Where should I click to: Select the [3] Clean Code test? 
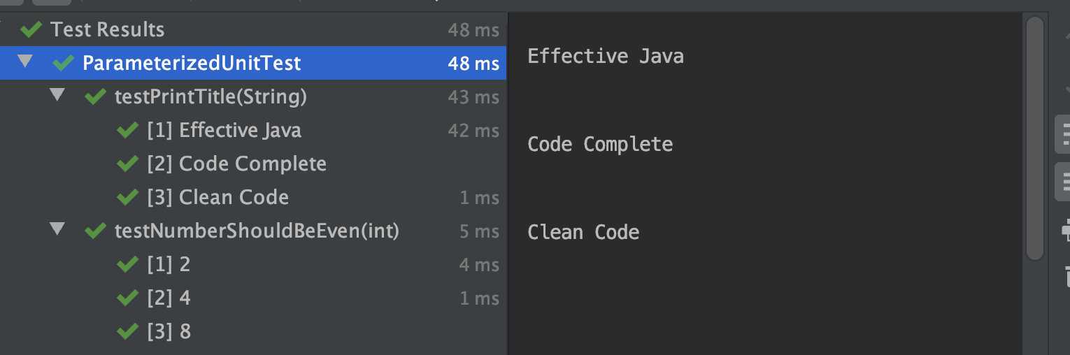[253, 197]
